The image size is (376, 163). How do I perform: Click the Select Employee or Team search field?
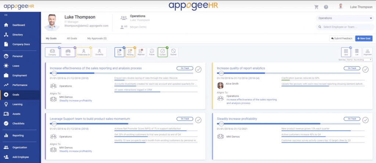coord(345,27)
